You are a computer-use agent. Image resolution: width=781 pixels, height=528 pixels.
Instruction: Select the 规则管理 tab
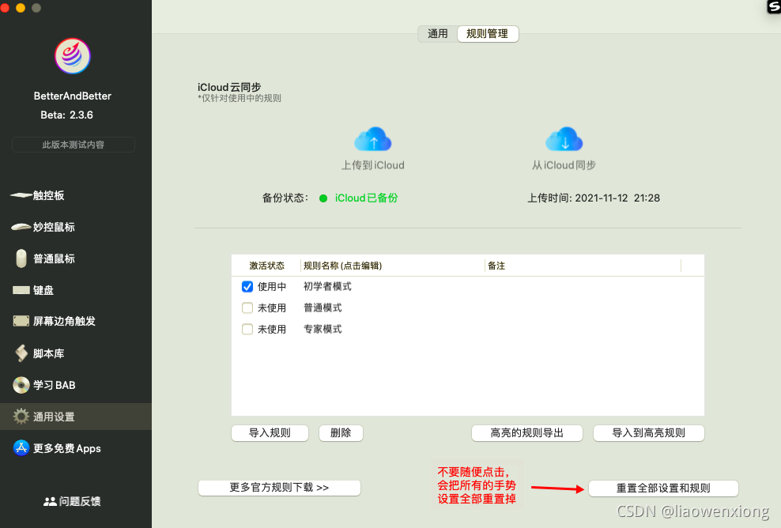click(x=487, y=34)
